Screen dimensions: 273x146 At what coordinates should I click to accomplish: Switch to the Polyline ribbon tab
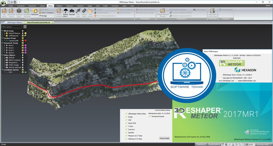(59, 6)
